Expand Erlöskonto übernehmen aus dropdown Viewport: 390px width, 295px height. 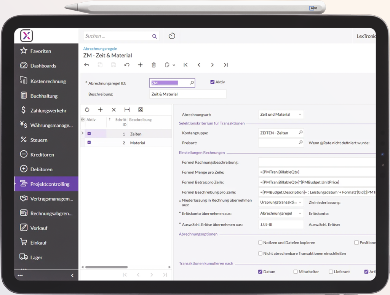click(x=281, y=214)
